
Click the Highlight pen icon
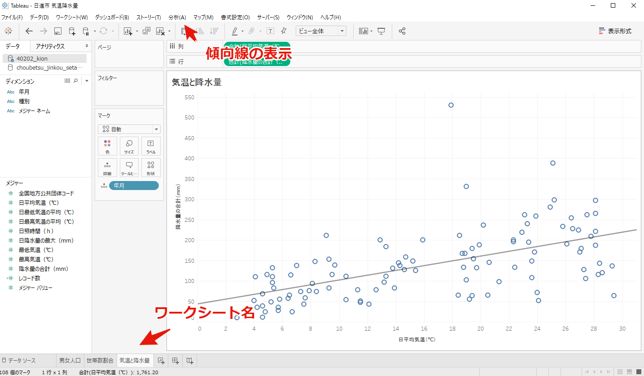235,31
